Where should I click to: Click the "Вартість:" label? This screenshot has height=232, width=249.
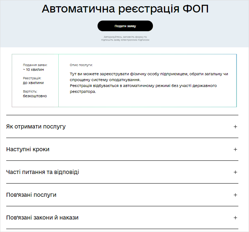(x=30, y=91)
